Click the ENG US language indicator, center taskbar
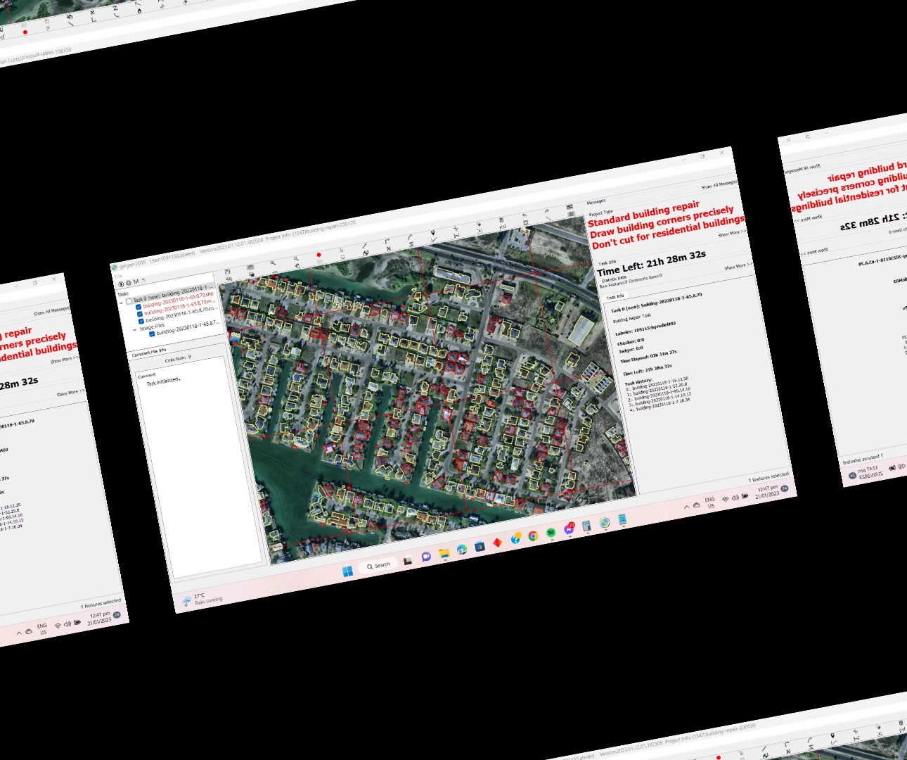This screenshot has height=760, width=907. tap(710, 502)
